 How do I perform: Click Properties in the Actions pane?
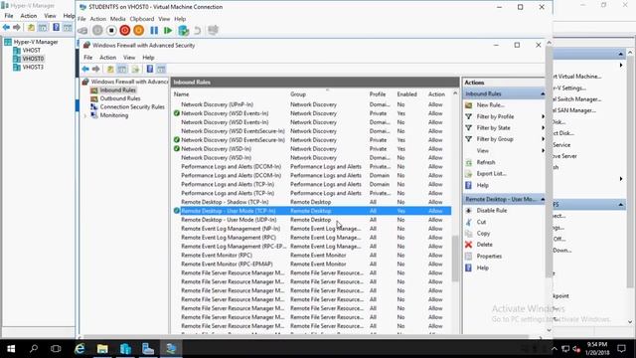coord(489,257)
